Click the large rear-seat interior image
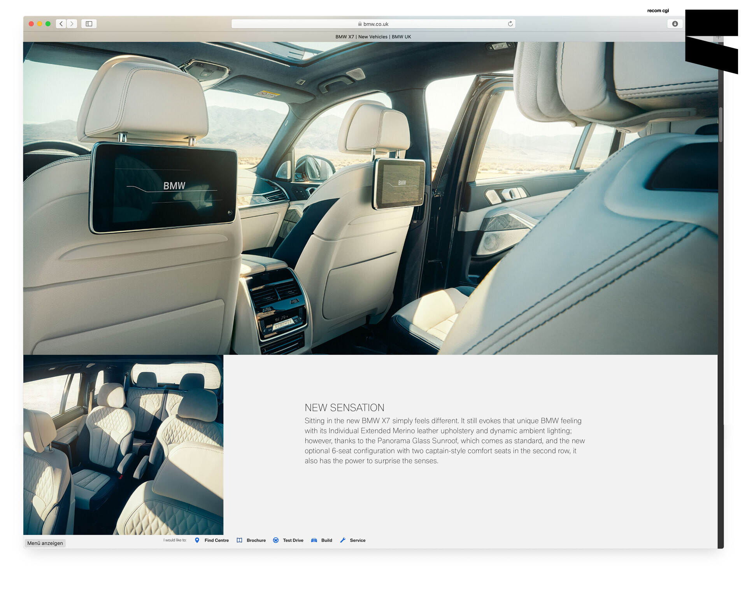The width and height of the screenshot is (747, 591). click(x=370, y=198)
